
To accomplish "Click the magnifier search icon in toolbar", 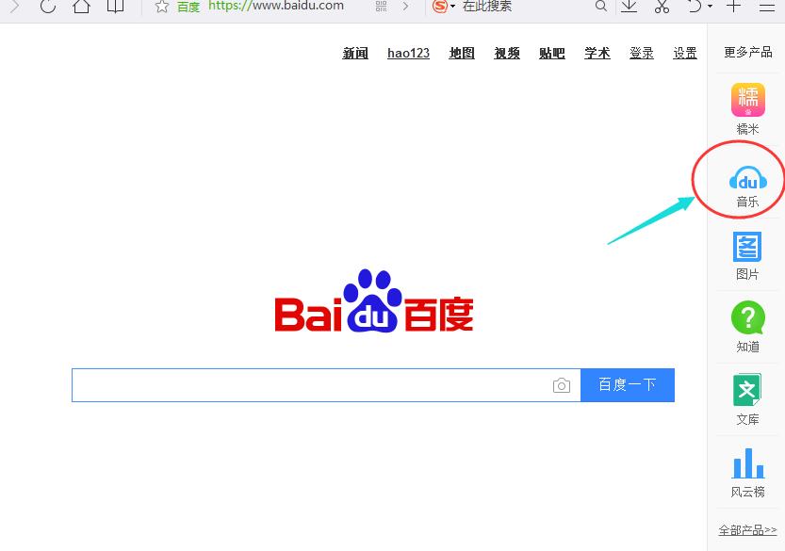I will point(601,6).
